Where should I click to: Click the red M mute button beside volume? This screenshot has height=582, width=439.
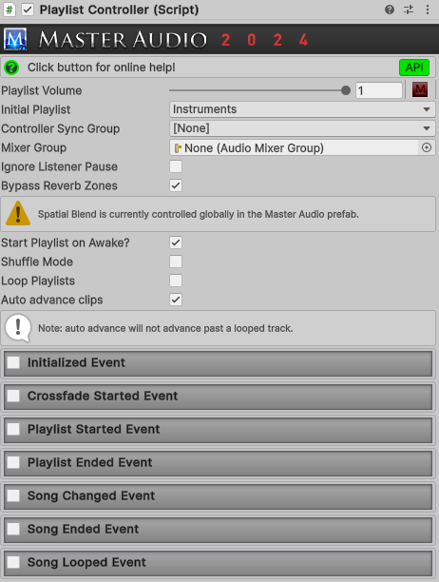coord(420,89)
